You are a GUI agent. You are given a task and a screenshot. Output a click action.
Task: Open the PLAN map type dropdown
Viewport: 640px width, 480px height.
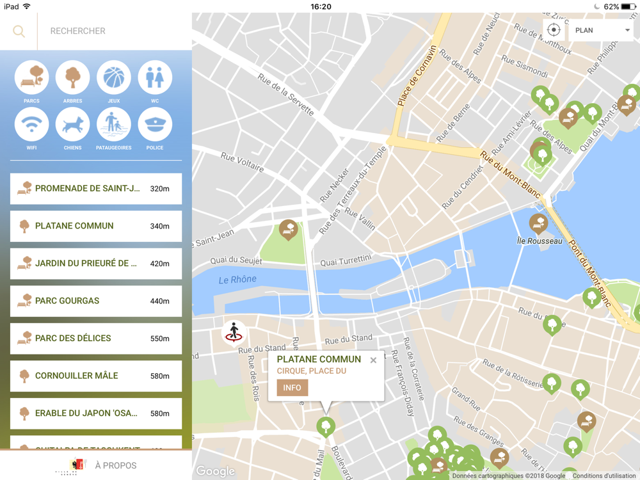tap(602, 30)
